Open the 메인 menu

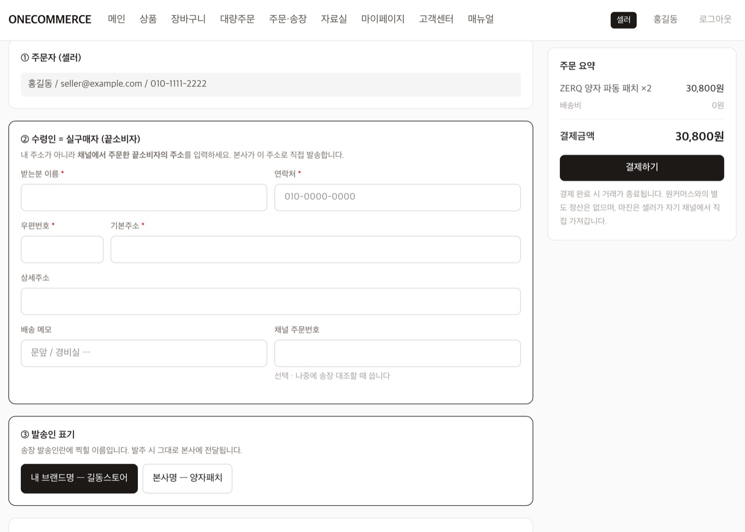[x=116, y=19]
